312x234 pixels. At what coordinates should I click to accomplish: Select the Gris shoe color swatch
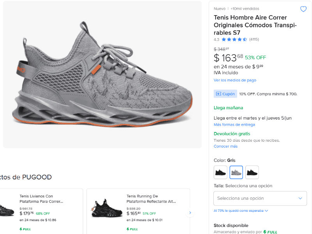[x=236, y=172]
